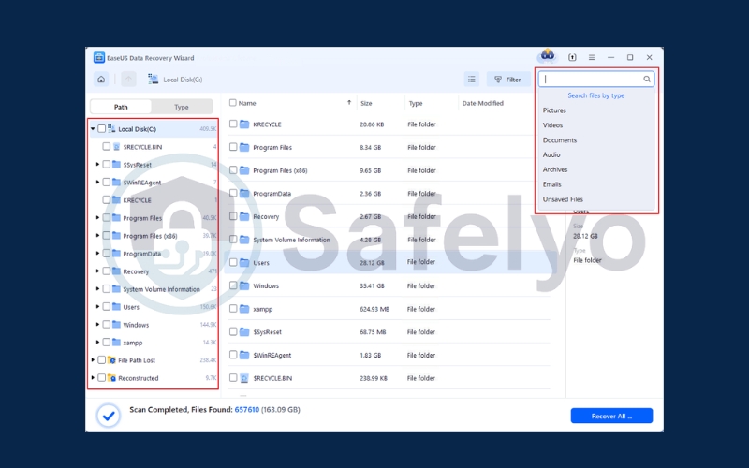Click the search magnifier icon
749x468 pixels.
[646, 80]
